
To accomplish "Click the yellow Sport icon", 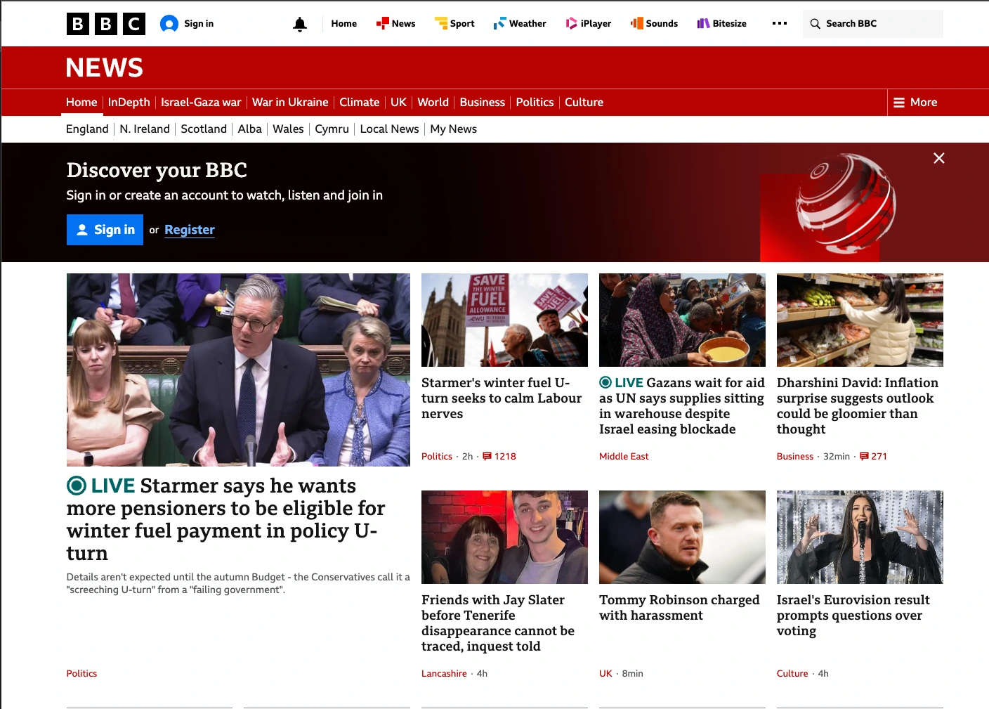I will coord(441,23).
